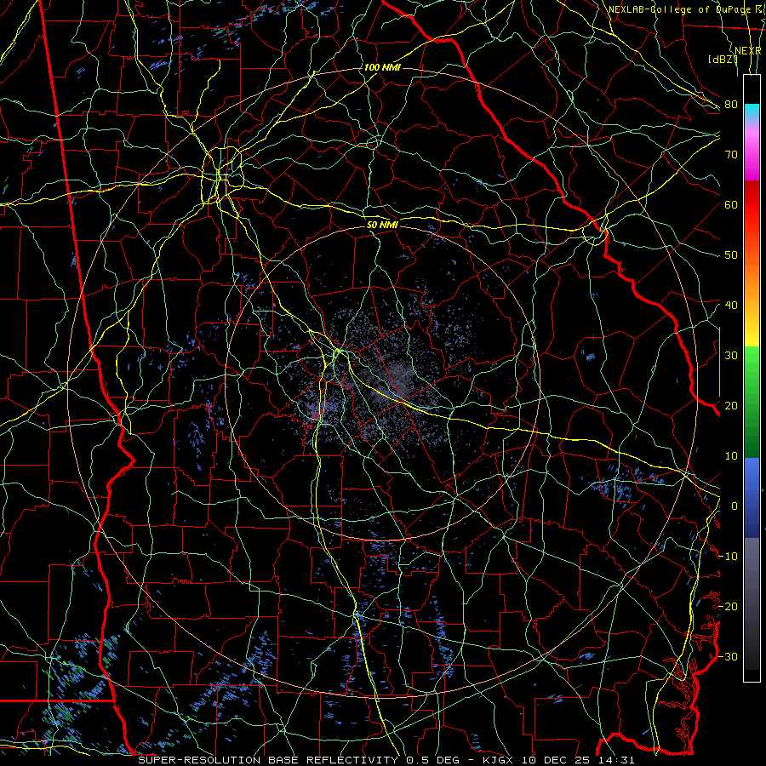Select the -10 value on dBZ scale

coord(729,557)
